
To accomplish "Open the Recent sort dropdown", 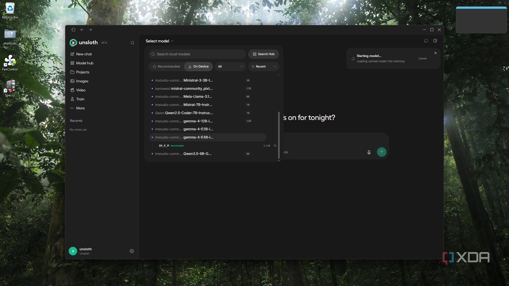I will pyautogui.click(x=264, y=67).
